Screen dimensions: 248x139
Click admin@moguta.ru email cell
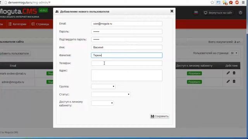click(x=13, y=82)
